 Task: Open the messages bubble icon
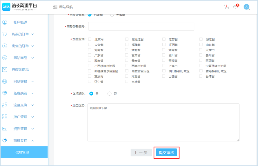tap(236, 7)
